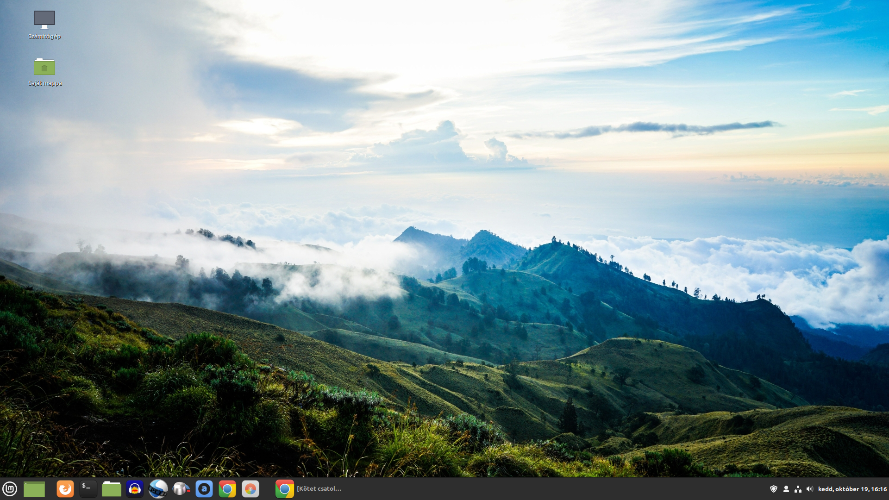
Task: Open the user applet in tray
Action: pos(786,489)
